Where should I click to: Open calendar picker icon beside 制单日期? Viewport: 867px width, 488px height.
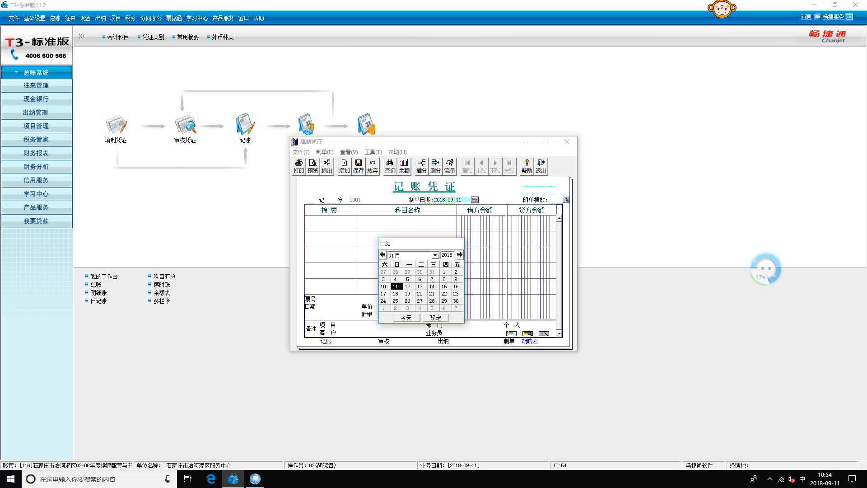pos(475,200)
